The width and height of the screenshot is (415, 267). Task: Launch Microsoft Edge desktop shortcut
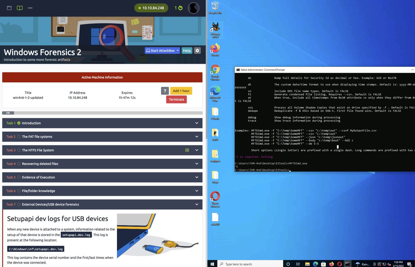(x=215, y=94)
